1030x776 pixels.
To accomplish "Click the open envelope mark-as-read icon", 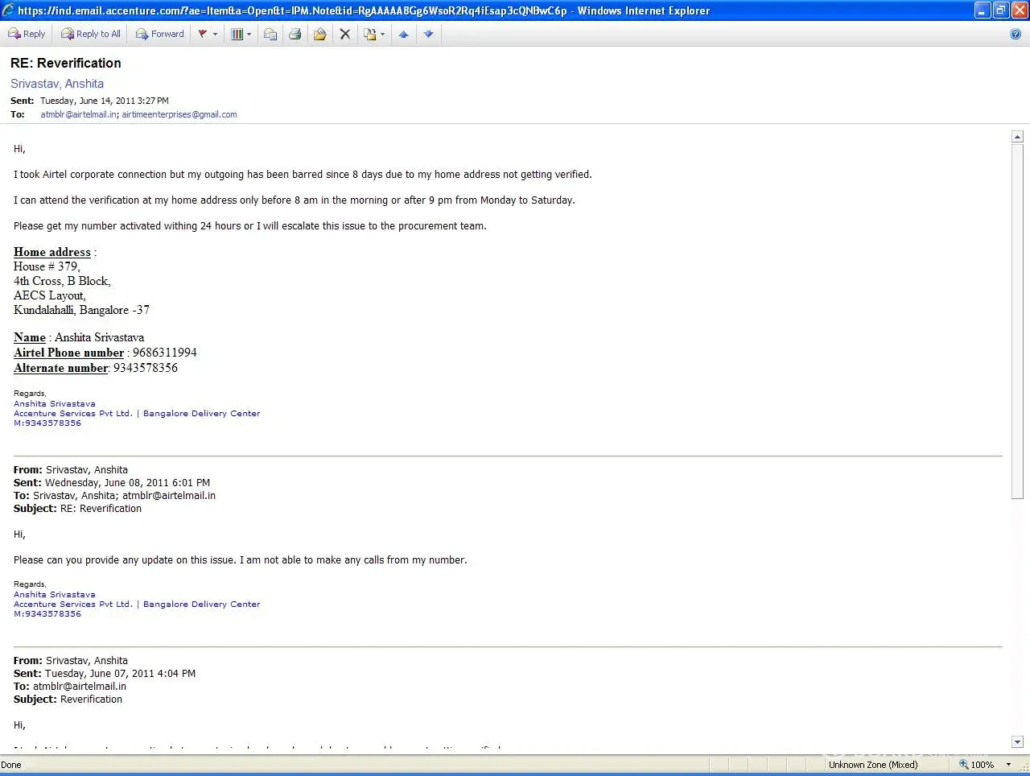I will 320,34.
